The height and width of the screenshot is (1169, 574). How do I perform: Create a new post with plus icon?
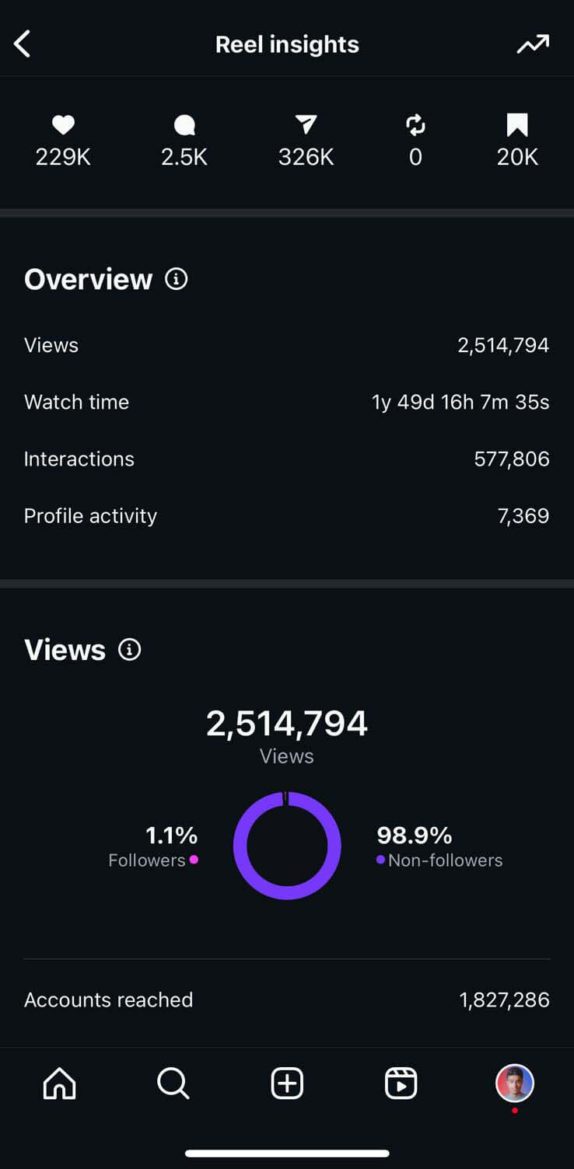coord(287,1084)
